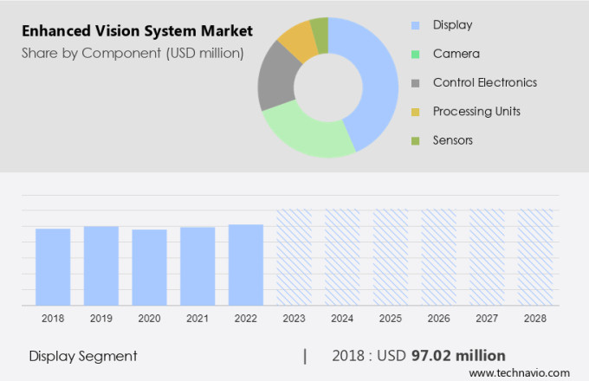Click the Enhanced Vision System Market title
This screenshot has width=589, height=381.
point(136,31)
